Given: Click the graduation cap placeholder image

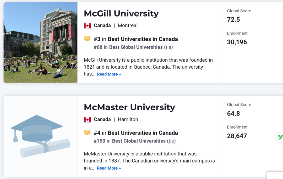Looking at the screenshot, I should [x=40, y=136].
